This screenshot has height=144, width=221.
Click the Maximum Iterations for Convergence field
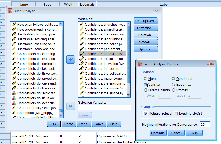click(x=205, y=125)
